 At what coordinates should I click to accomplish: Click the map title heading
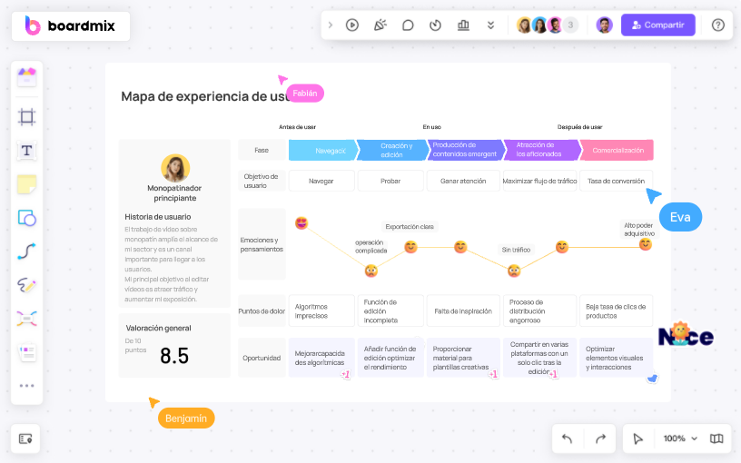point(206,96)
